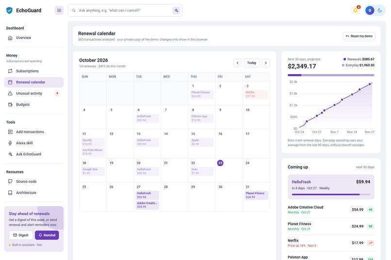391x260 pixels.
Task: Go to previous month in calendar
Action: click(237, 63)
